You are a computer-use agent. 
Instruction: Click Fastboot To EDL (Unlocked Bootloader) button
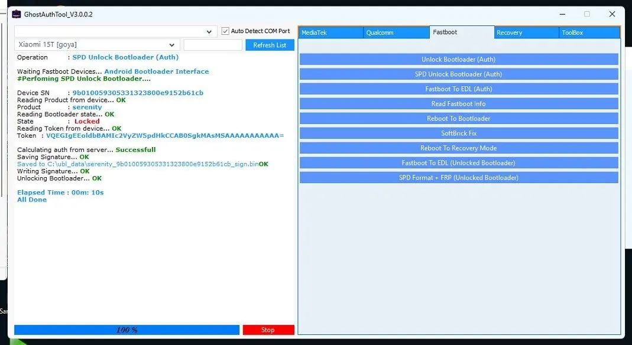459,162
